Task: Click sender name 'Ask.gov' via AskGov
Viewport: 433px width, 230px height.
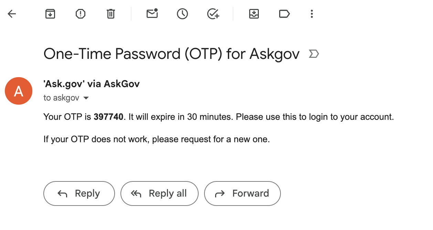Action: click(92, 84)
